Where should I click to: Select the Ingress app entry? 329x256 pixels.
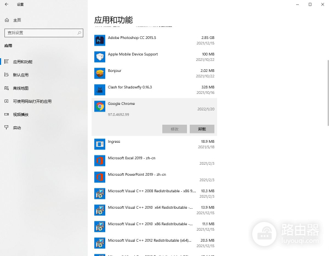click(154, 144)
